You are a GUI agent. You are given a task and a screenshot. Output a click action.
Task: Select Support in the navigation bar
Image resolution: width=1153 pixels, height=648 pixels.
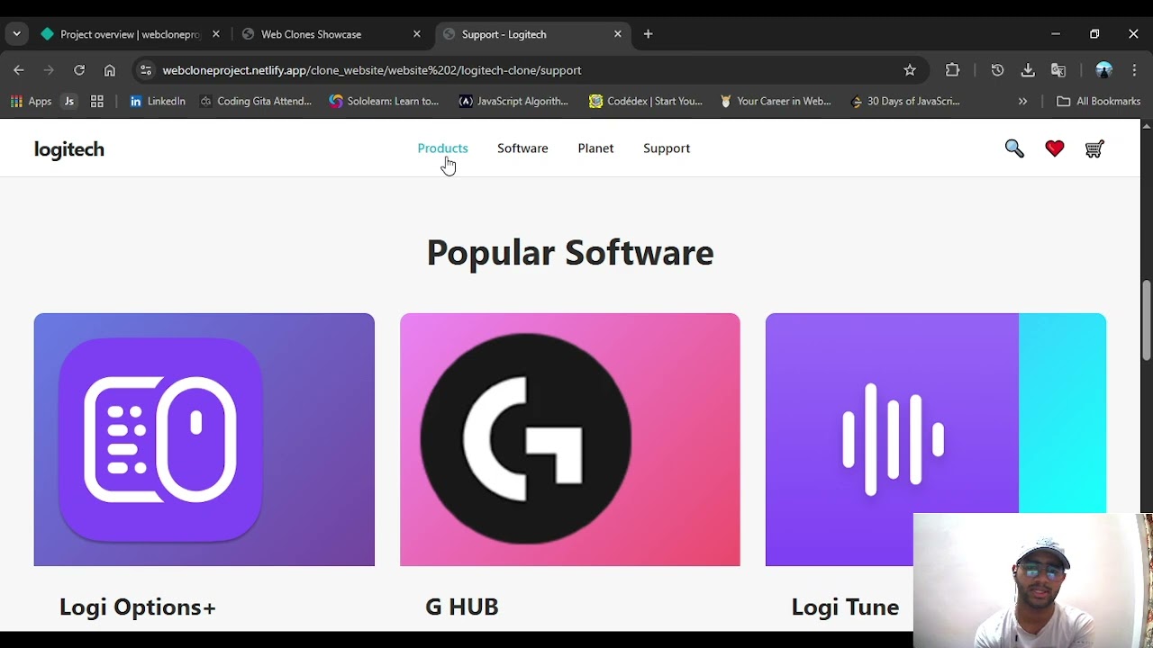pyautogui.click(x=667, y=148)
